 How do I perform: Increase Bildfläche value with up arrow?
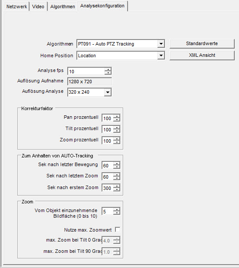[x=117, y=209]
